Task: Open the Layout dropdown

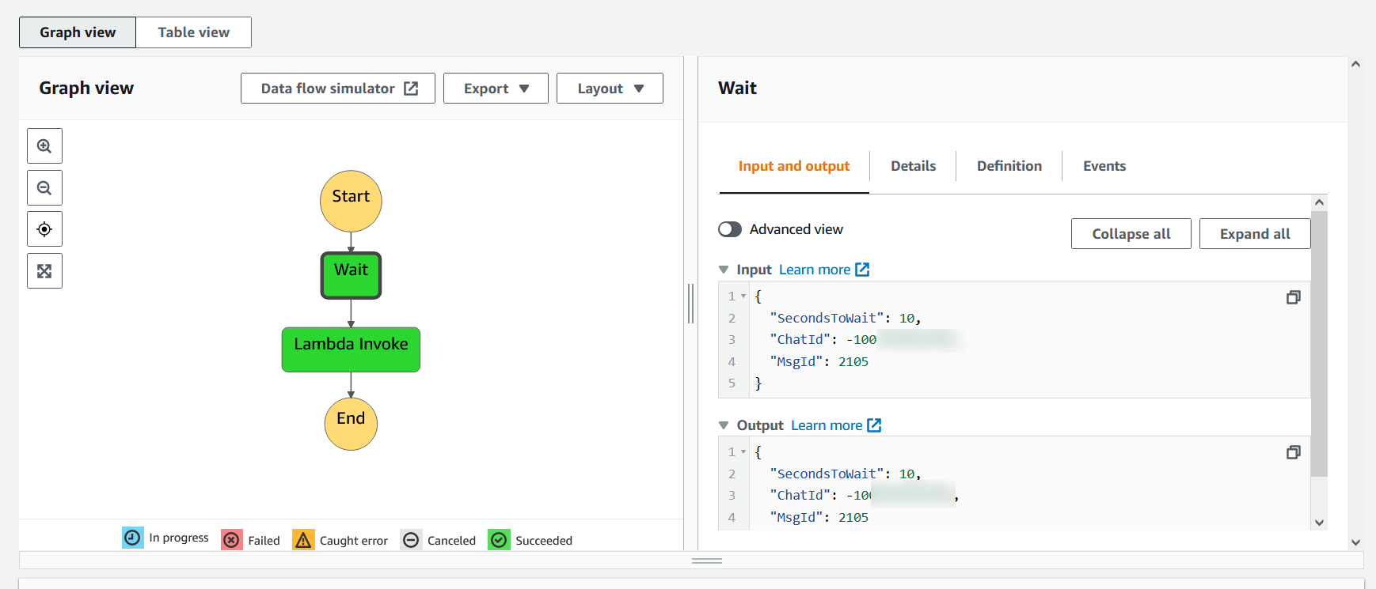Action: click(610, 89)
